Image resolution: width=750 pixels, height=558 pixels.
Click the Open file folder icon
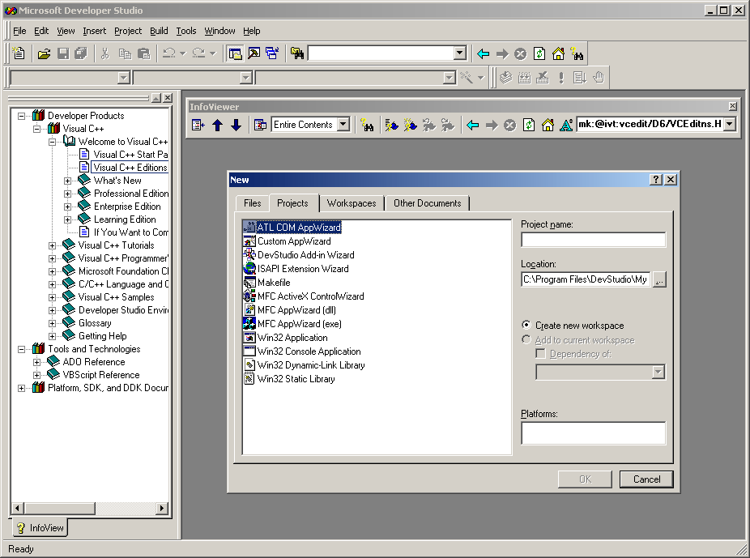pyautogui.click(x=44, y=53)
